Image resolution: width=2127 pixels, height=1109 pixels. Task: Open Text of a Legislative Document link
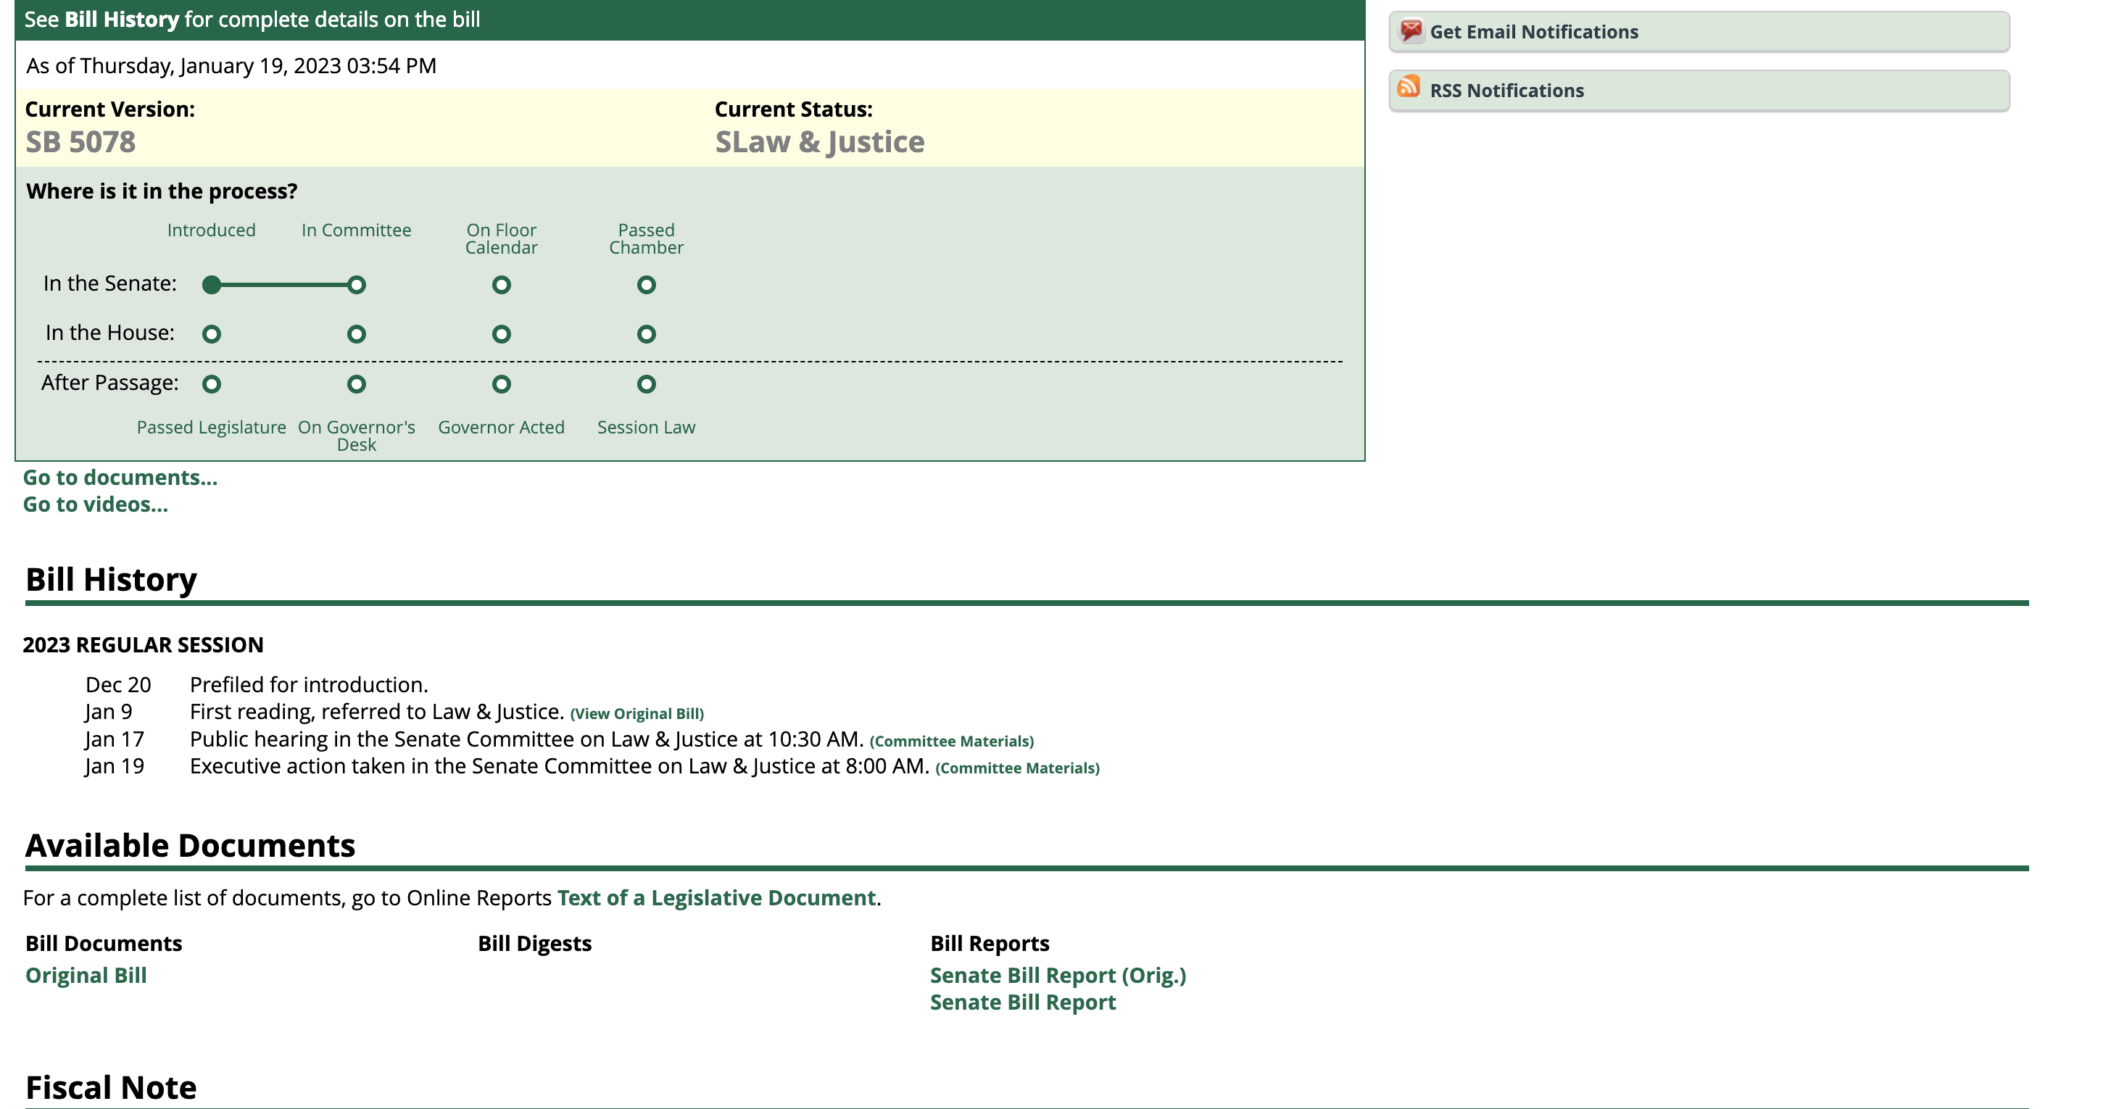716,897
